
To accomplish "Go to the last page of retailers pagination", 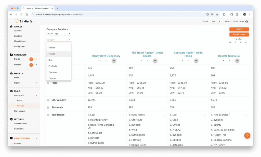I will click(x=245, y=42).
